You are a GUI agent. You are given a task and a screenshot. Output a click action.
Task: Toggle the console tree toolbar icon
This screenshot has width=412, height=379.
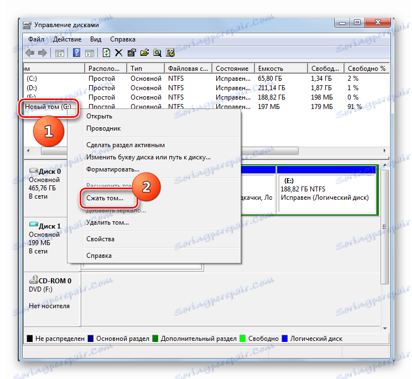tap(60, 53)
